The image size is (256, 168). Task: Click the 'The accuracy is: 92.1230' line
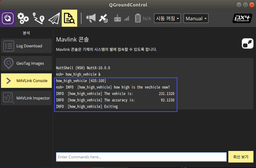(x=115, y=100)
